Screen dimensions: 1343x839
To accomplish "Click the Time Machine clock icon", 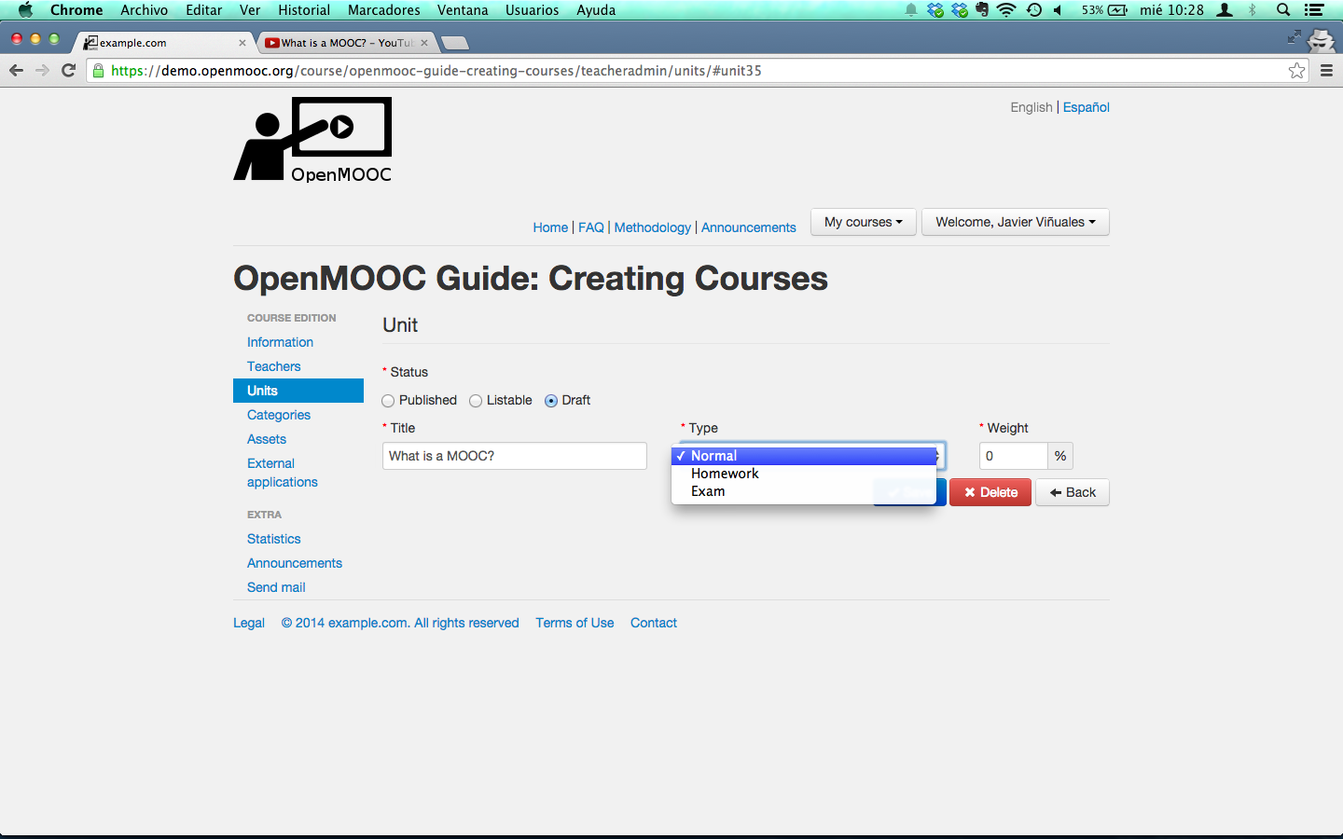I will [1034, 10].
